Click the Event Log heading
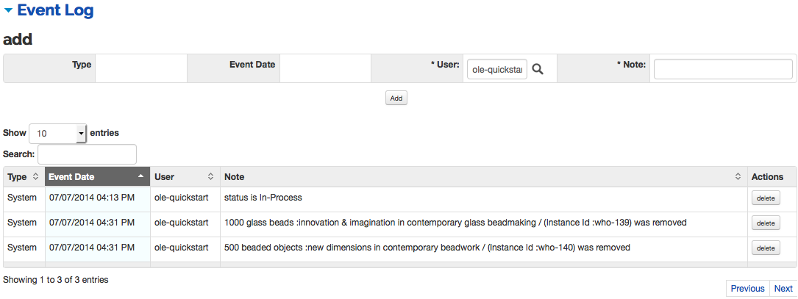This screenshot has width=798, height=299. click(55, 10)
